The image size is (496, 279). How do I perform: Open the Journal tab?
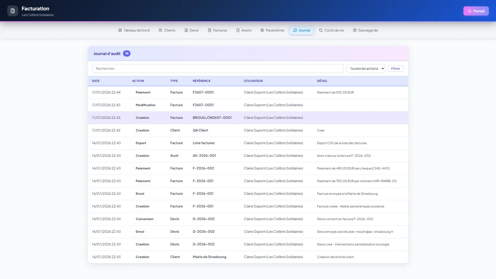click(301, 30)
